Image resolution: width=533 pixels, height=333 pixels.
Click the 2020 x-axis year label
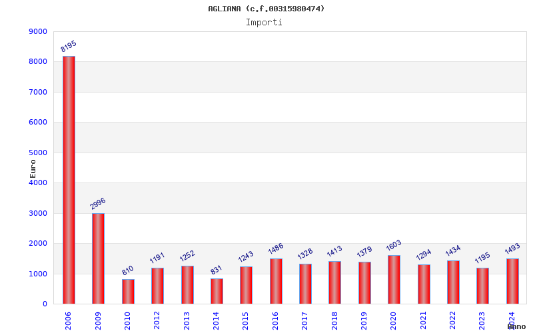(394, 320)
